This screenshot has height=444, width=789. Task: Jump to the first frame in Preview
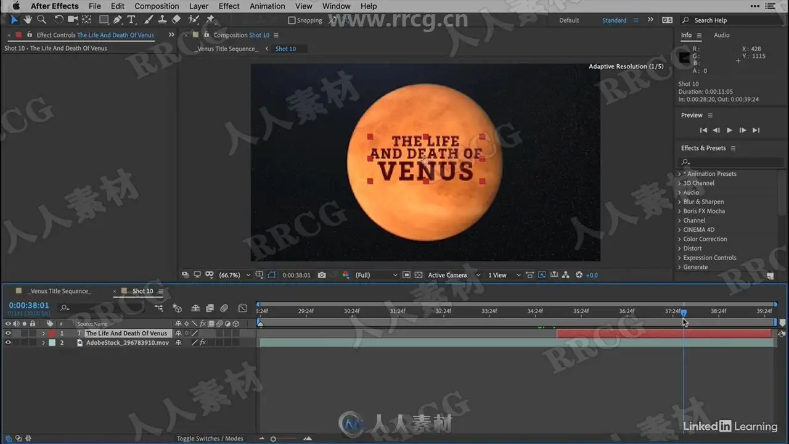point(703,130)
